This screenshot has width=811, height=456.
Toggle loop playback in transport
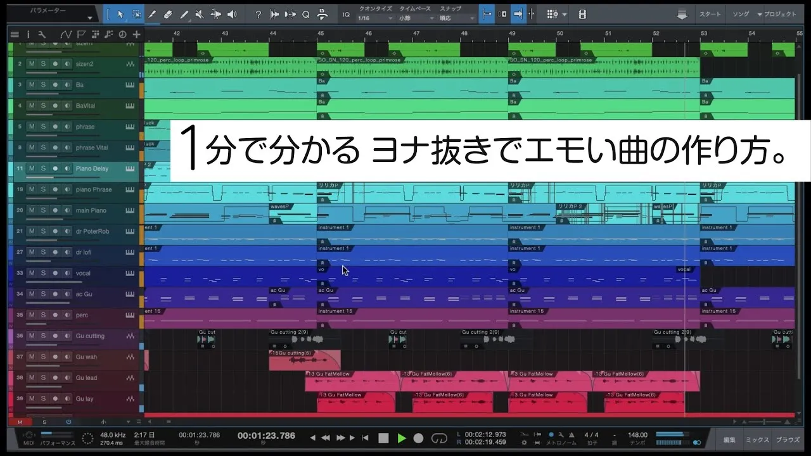(439, 438)
